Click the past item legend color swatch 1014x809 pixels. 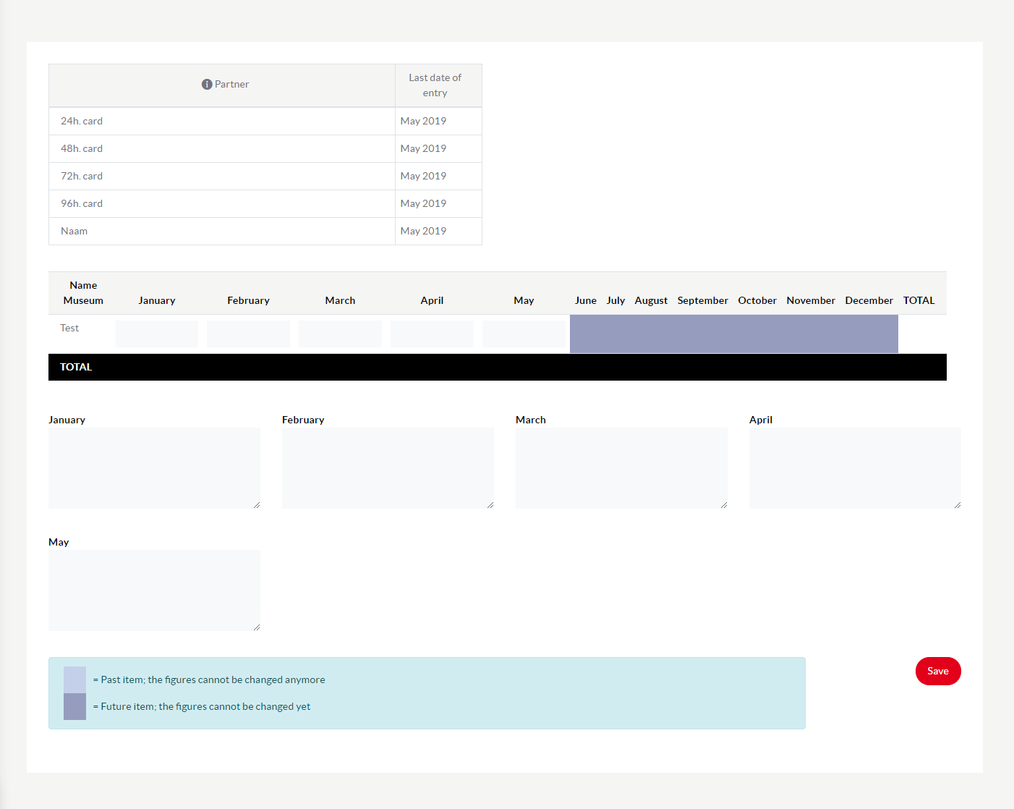click(74, 679)
